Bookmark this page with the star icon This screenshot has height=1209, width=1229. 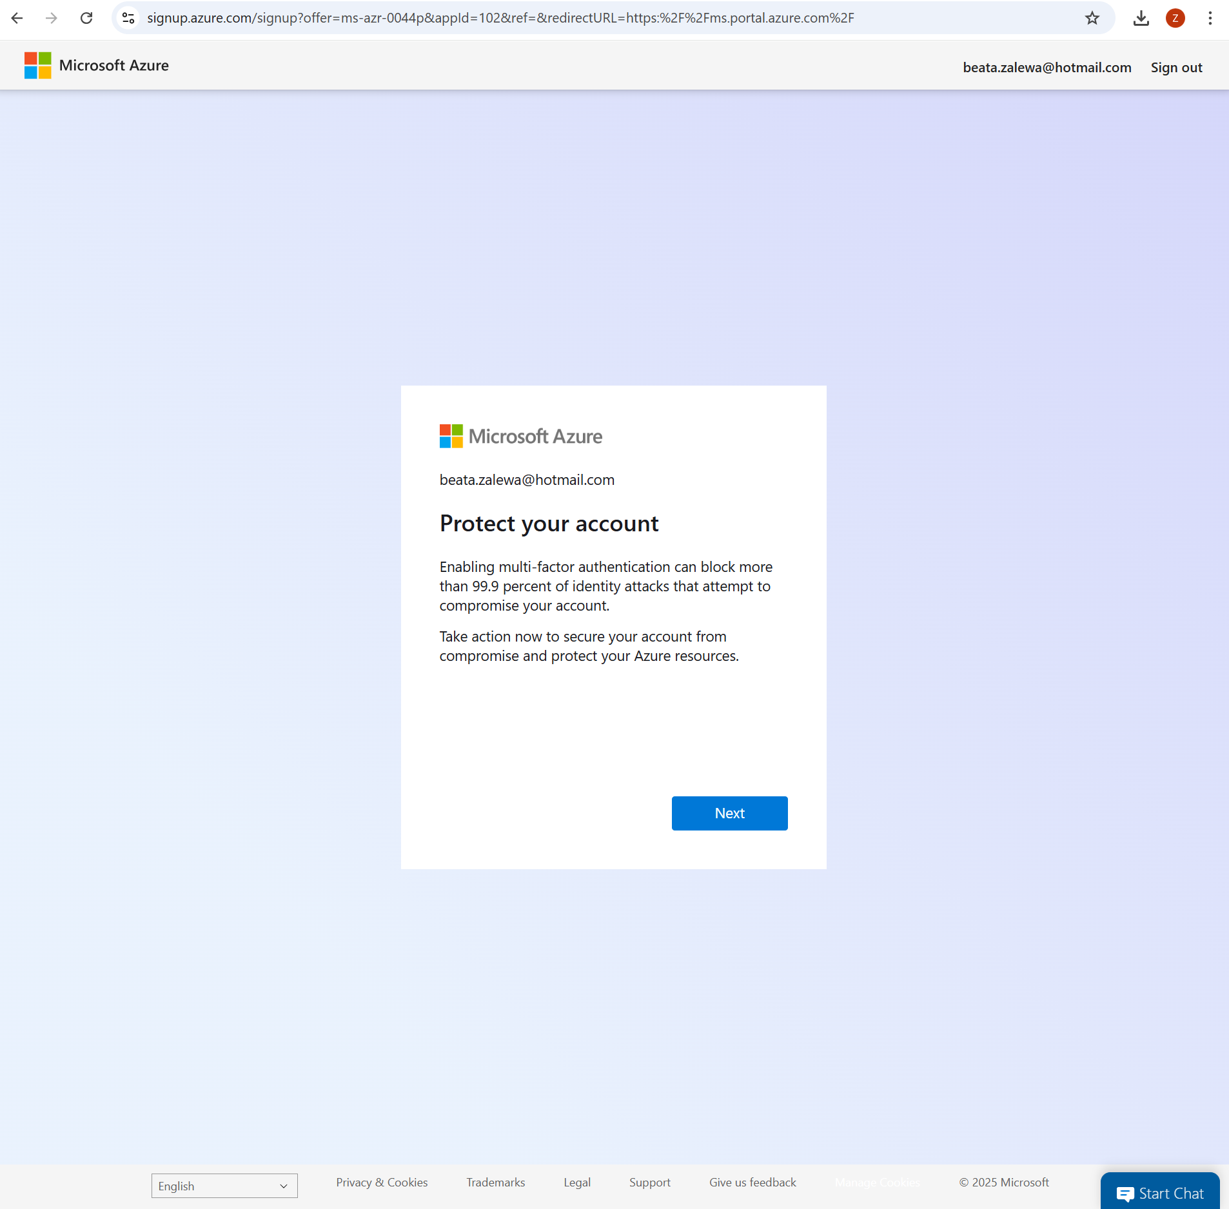pos(1092,18)
